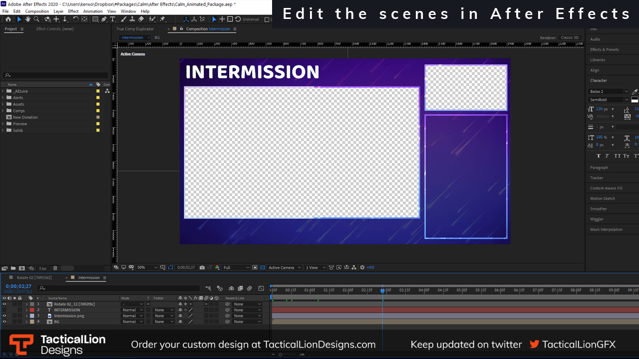Select the Selection (arrow) tool

point(19,19)
